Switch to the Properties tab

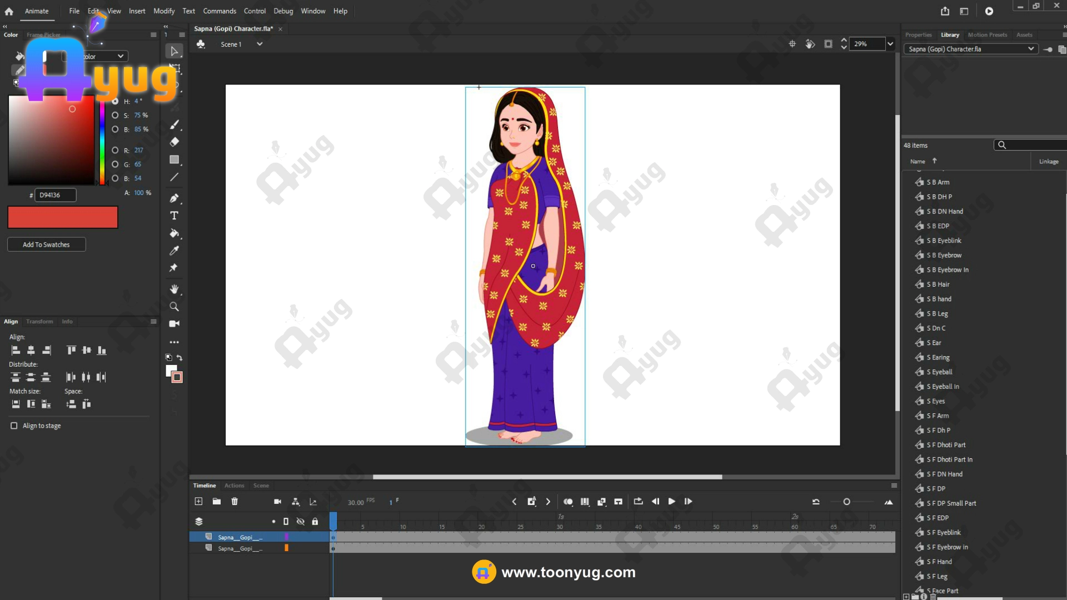[918, 35]
